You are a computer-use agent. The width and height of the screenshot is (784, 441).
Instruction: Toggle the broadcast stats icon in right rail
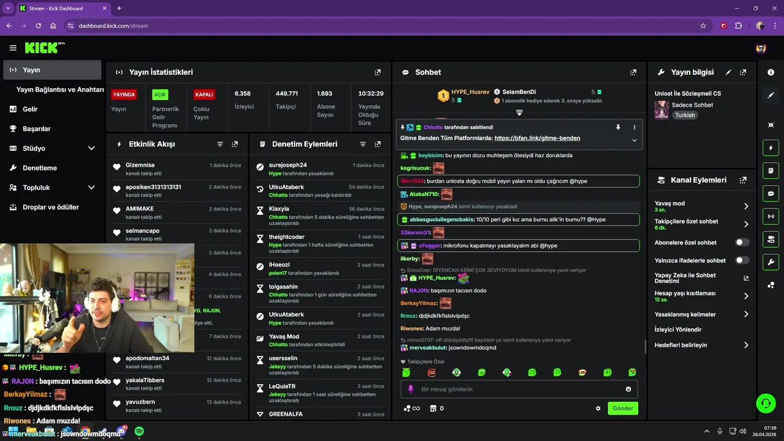pyautogui.click(x=771, y=216)
